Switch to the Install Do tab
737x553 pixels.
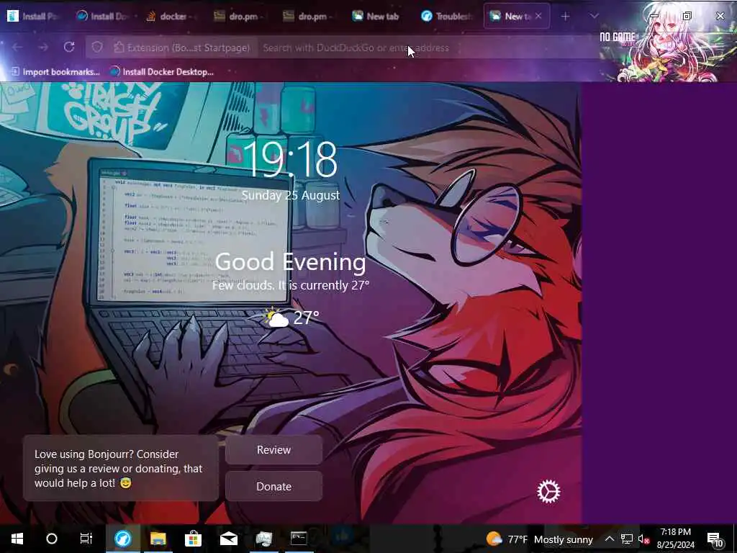pyautogui.click(x=104, y=16)
